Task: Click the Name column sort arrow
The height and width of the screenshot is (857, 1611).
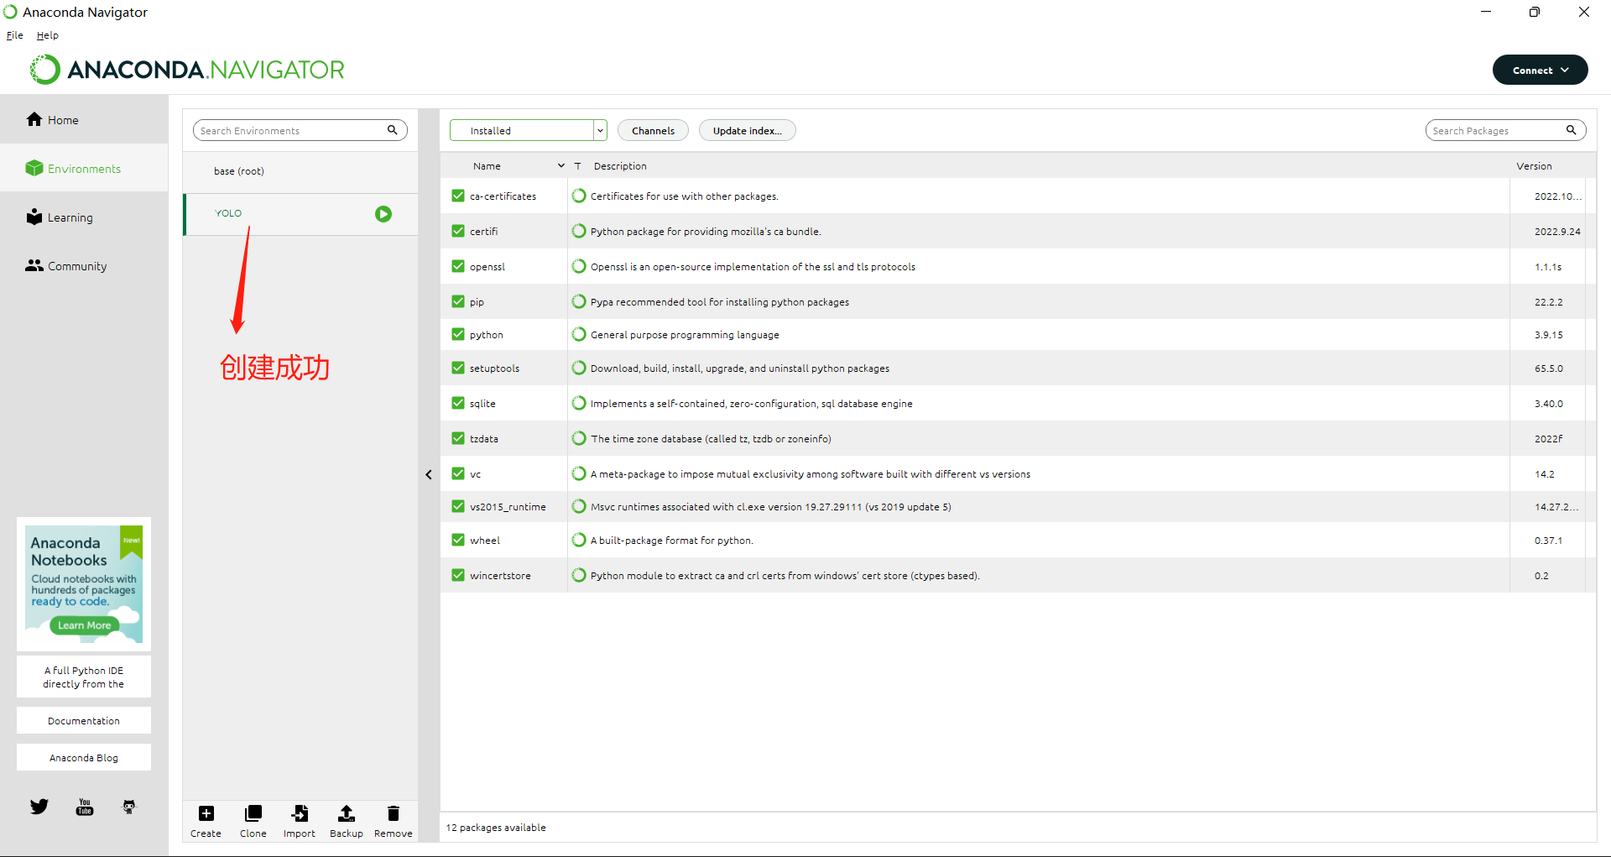Action: (x=561, y=166)
